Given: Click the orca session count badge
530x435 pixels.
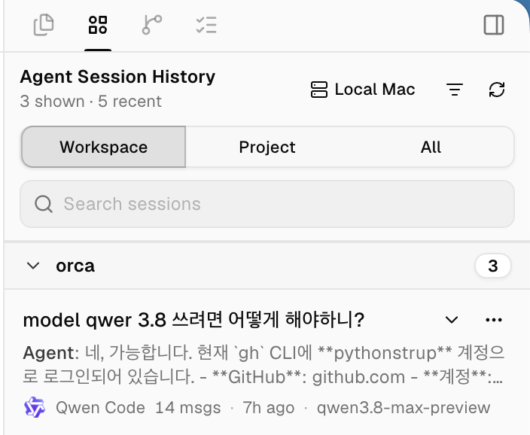Looking at the screenshot, I should coord(493,266).
